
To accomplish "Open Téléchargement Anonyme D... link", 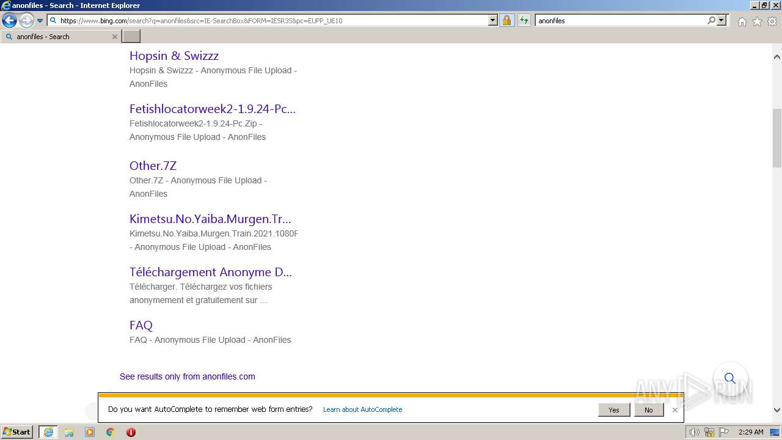I will (x=211, y=272).
